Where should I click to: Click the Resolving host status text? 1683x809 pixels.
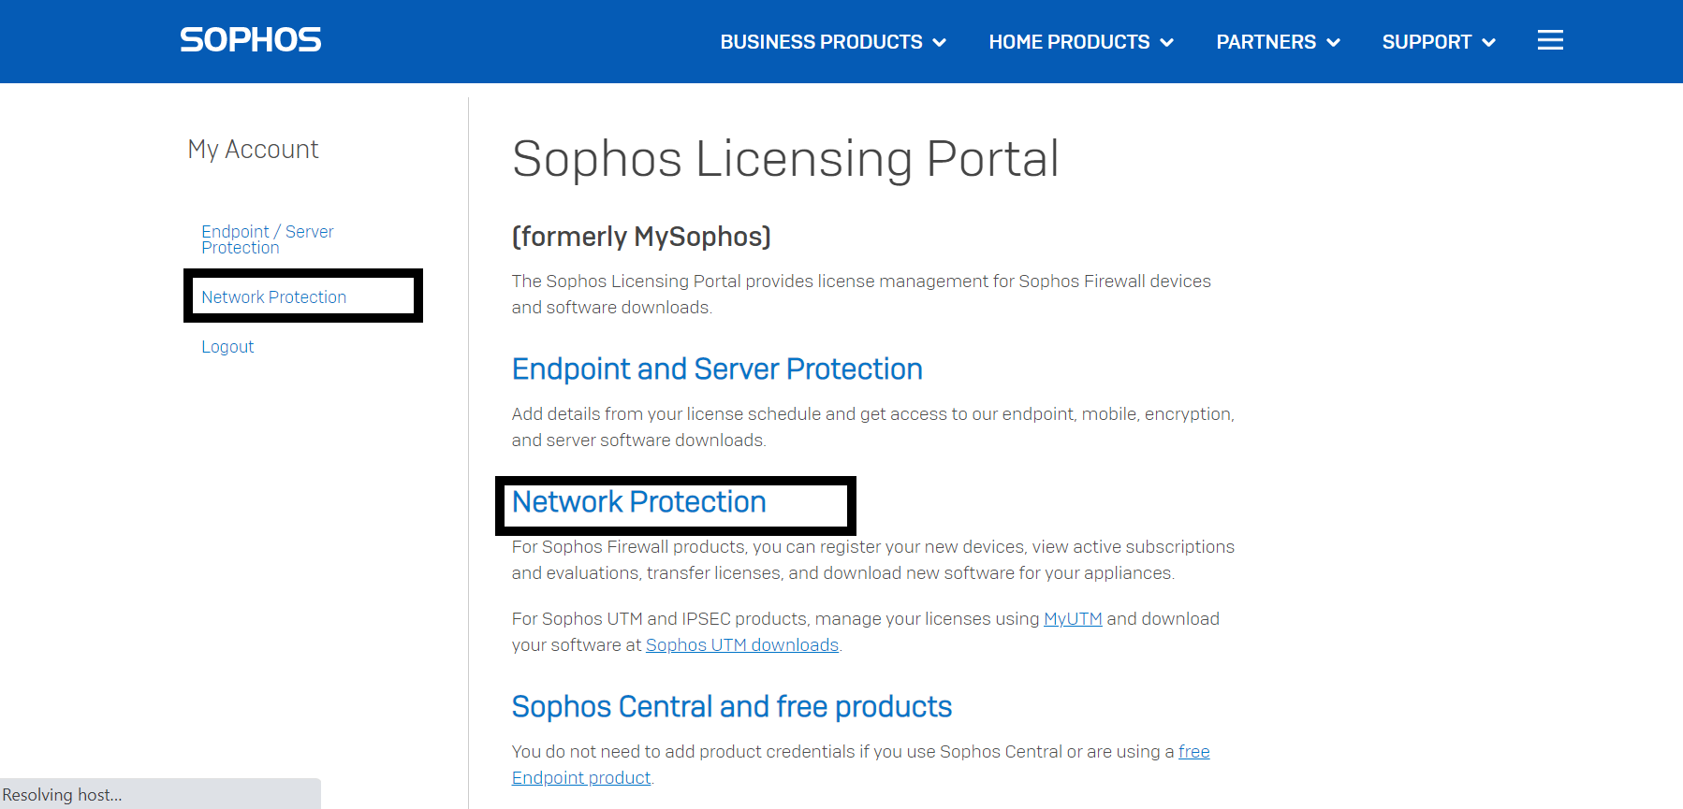(62, 795)
